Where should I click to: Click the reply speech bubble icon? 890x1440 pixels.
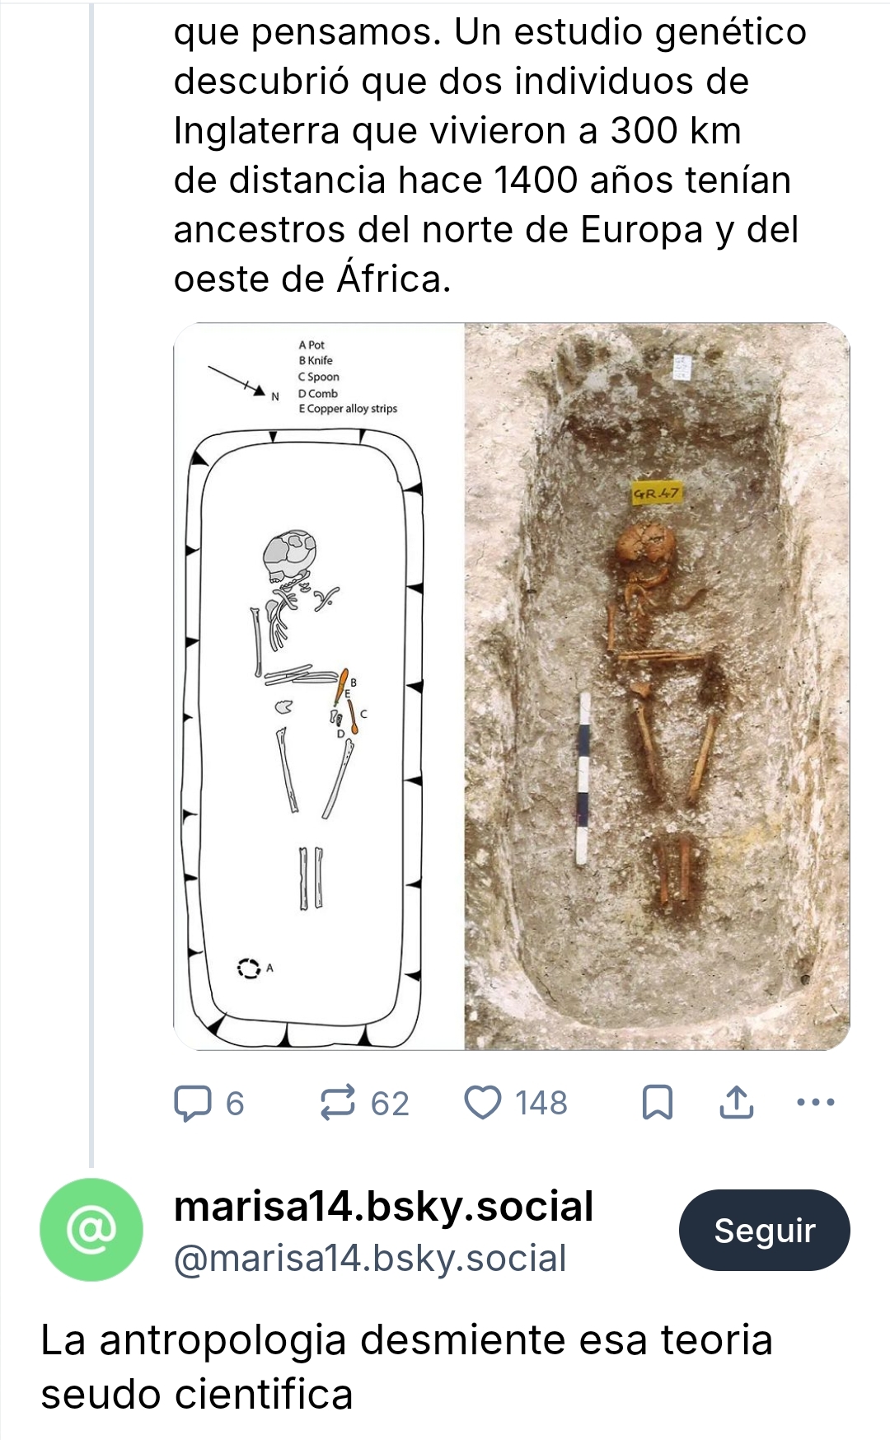click(x=193, y=1103)
